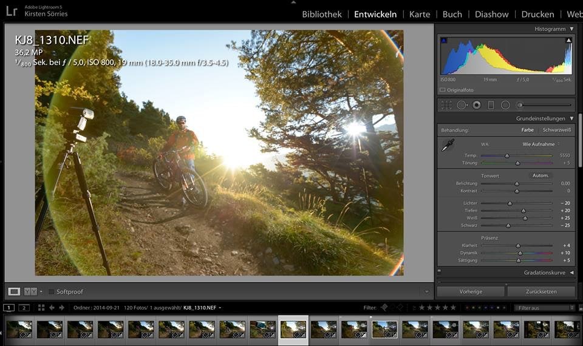Open the Drucken module
Image resolution: width=583 pixels, height=346 pixels.
pyautogui.click(x=537, y=14)
